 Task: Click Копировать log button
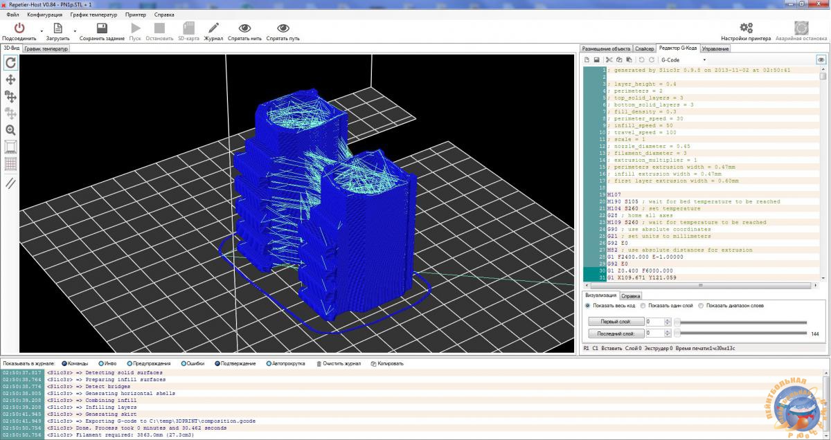click(x=386, y=363)
